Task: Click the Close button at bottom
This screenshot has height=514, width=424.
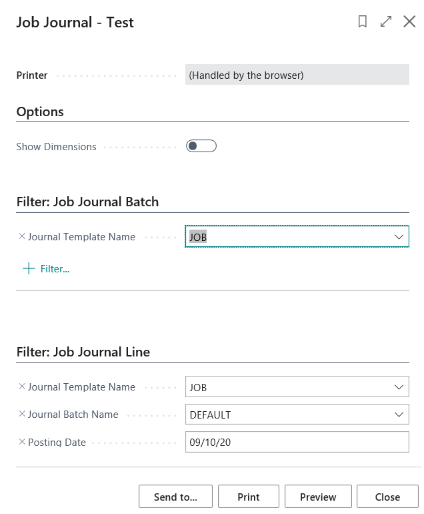Action: pos(387,497)
